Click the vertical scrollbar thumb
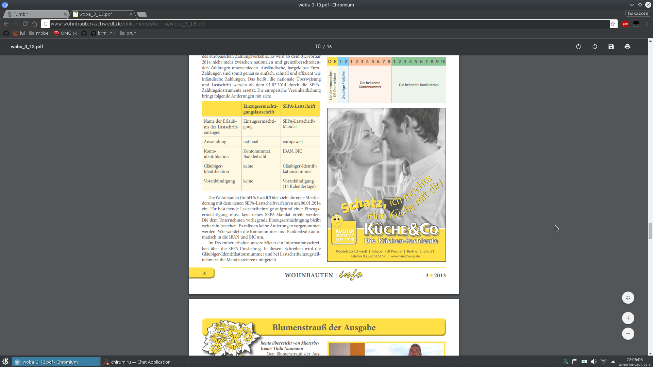 click(x=650, y=231)
